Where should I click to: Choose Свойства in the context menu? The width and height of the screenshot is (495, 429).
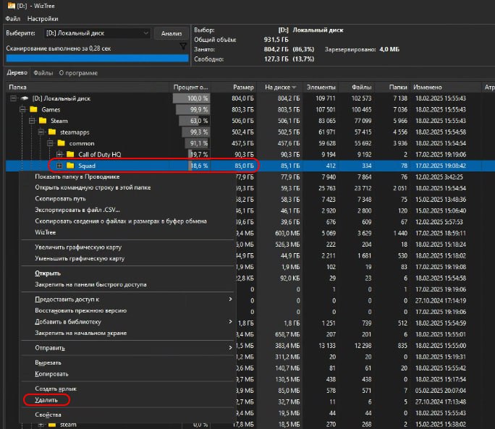click(48, 415)
